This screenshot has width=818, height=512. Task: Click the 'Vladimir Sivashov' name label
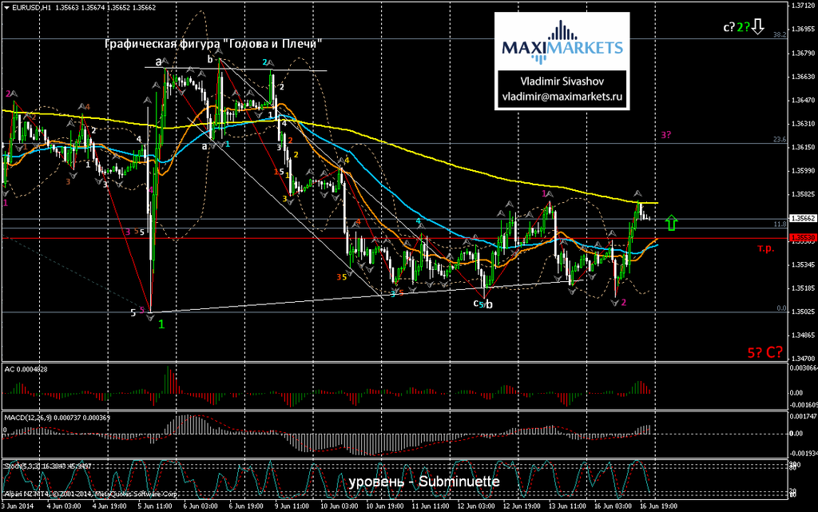[x=562, y=81]
